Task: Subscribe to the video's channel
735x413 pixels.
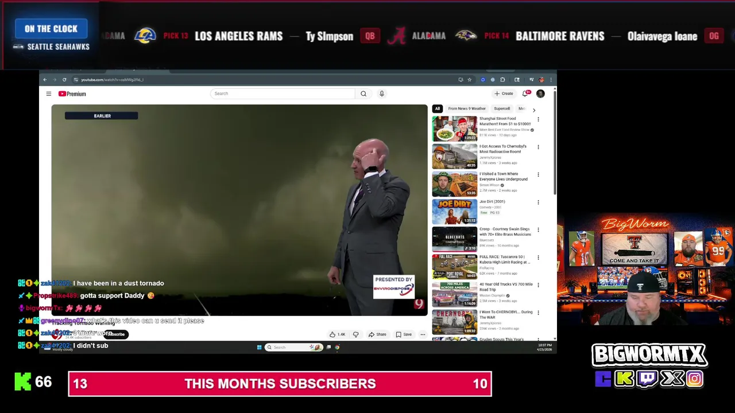Action: click(x=115, y=334)
